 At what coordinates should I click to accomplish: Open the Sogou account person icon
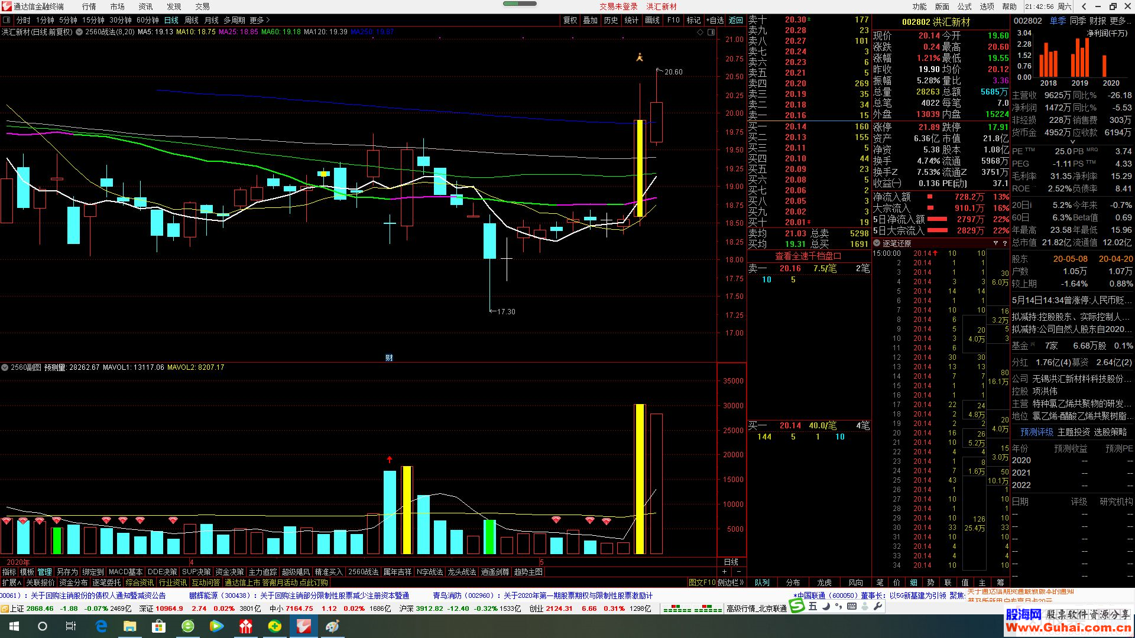coord(865,606)
